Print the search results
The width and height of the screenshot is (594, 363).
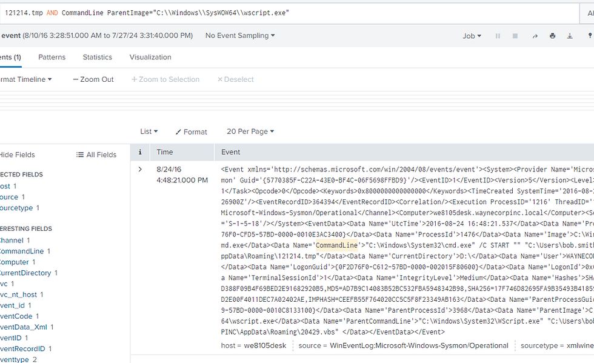click(552, 36)
